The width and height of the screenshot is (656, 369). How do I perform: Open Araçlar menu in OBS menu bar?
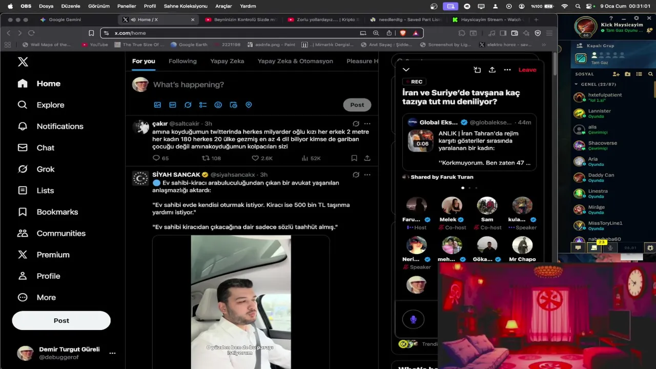223,6
